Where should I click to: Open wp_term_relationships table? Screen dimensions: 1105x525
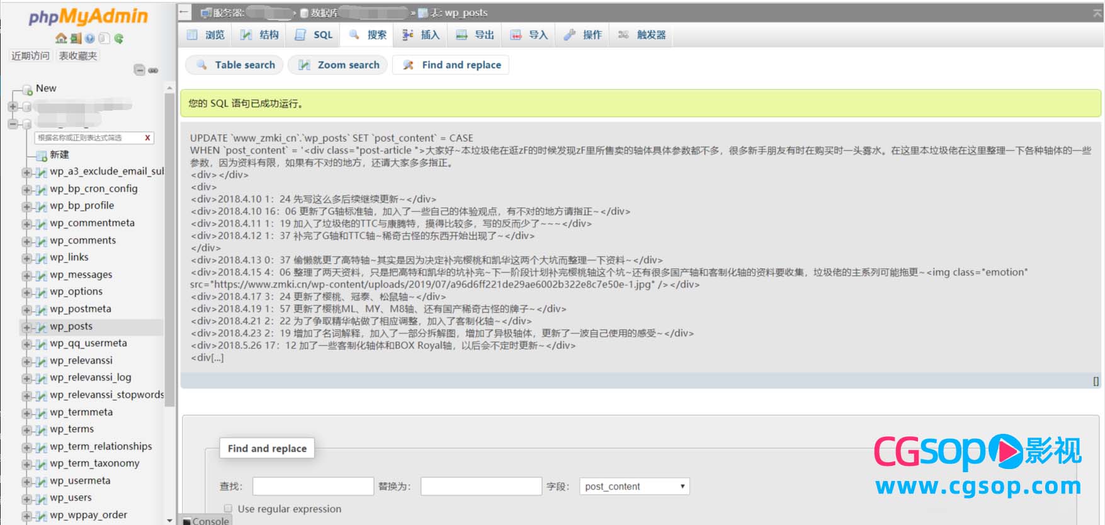pyautogui.click(x=101, y=446)
